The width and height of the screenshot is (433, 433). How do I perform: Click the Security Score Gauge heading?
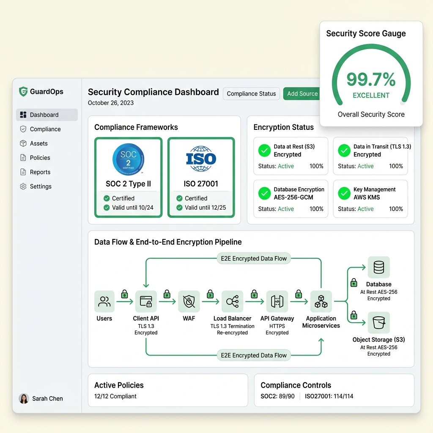click(x=366, y=33)
